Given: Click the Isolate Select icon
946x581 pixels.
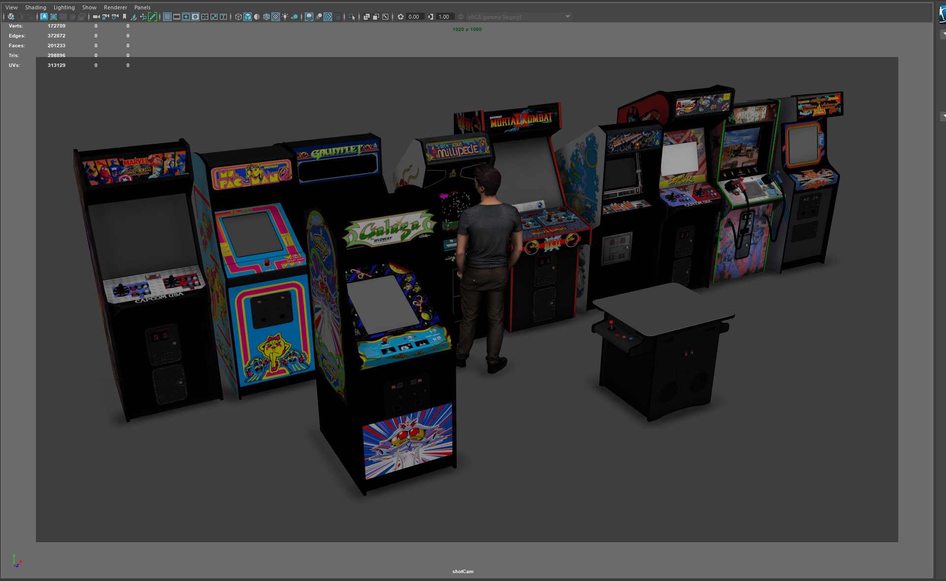Looking at the screenshot, I should tap(351, 17).
